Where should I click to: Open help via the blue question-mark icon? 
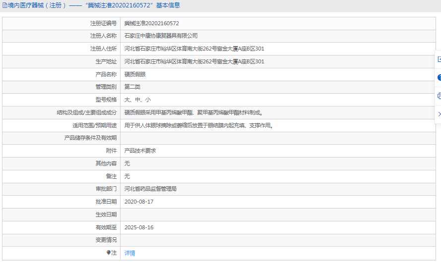coord(439,77)
